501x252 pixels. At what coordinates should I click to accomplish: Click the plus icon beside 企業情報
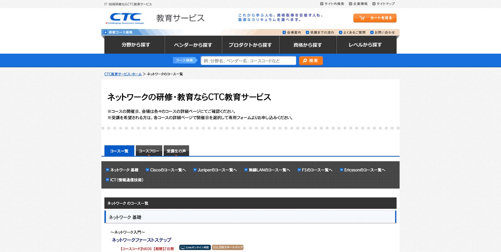point(350,4)
